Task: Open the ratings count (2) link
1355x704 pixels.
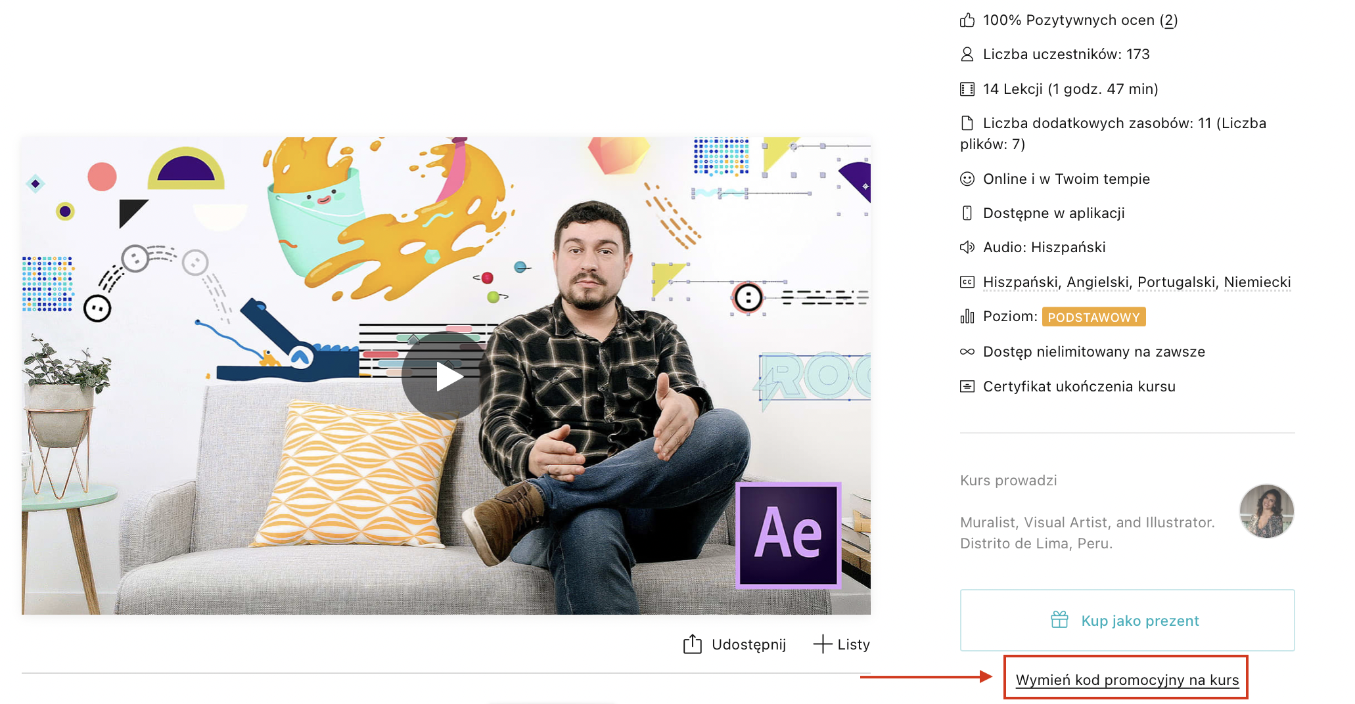Action: coord(1168,20)
